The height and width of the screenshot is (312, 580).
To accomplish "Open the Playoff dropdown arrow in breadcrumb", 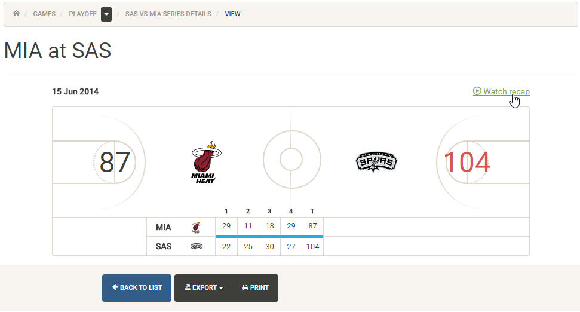I will 106,14.
